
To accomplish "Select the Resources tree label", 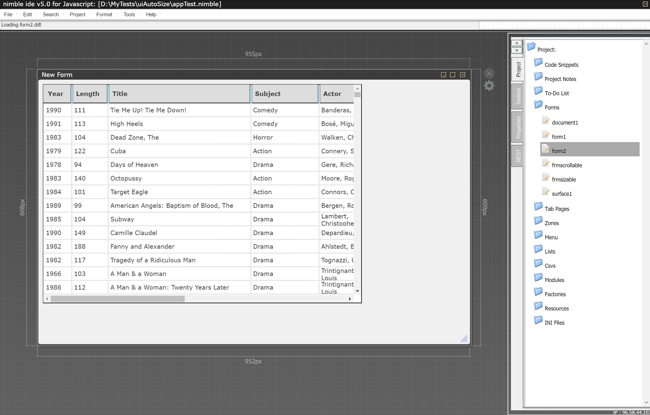I will coord(556,309).
